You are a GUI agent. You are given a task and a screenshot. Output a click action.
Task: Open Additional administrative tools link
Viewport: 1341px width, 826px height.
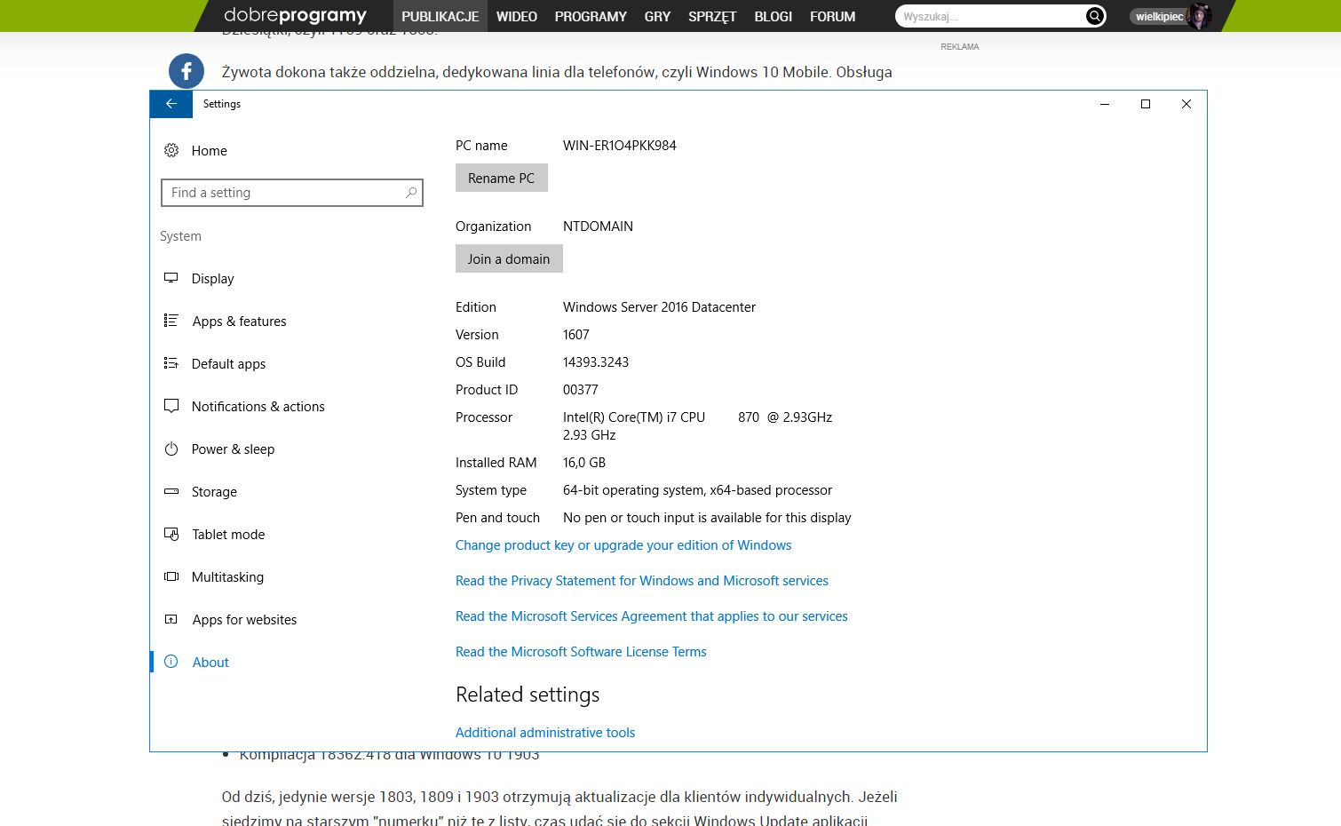(545, 733)
